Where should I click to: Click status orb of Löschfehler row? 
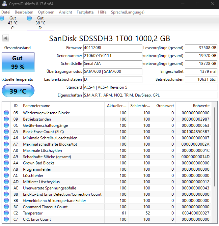click(x=6, y=175)
